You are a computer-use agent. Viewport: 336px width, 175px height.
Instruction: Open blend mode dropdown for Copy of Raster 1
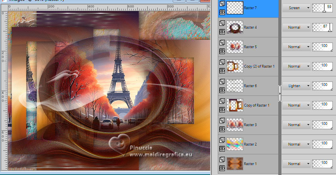click(296, 105)
